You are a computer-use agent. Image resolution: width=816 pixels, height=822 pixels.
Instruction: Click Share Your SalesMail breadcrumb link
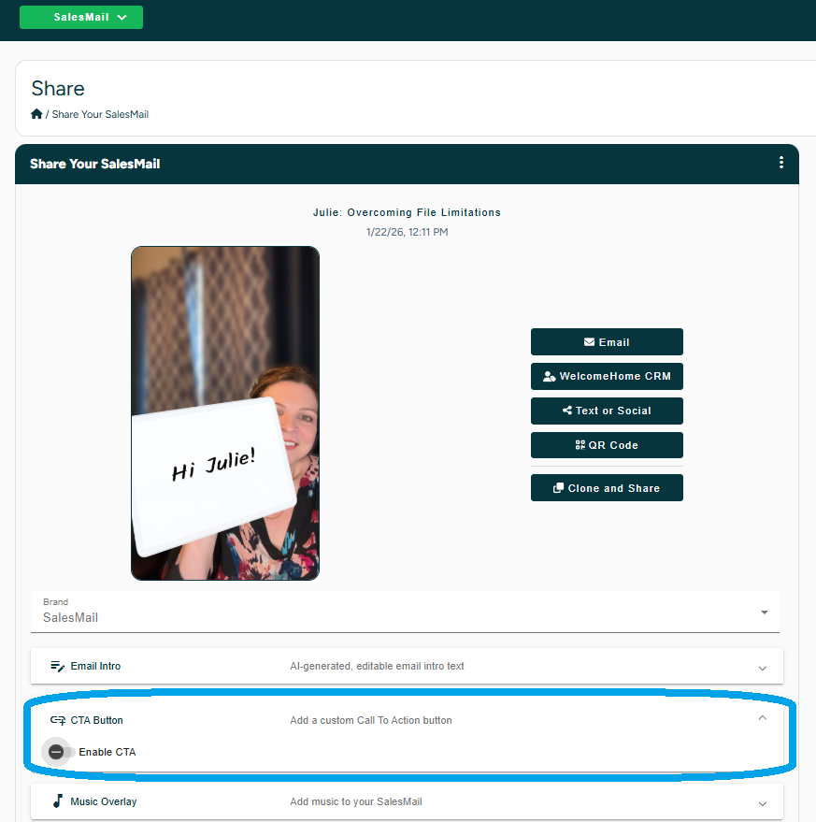pyautogui.click(x=100, y=114)
